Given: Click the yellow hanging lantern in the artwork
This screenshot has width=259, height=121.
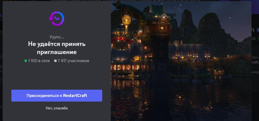Looking at the screenshot, I should point(126,20).
